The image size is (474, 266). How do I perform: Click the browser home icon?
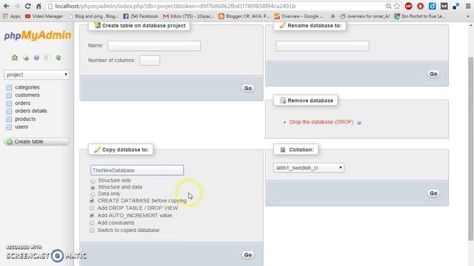tap(39, 6)
